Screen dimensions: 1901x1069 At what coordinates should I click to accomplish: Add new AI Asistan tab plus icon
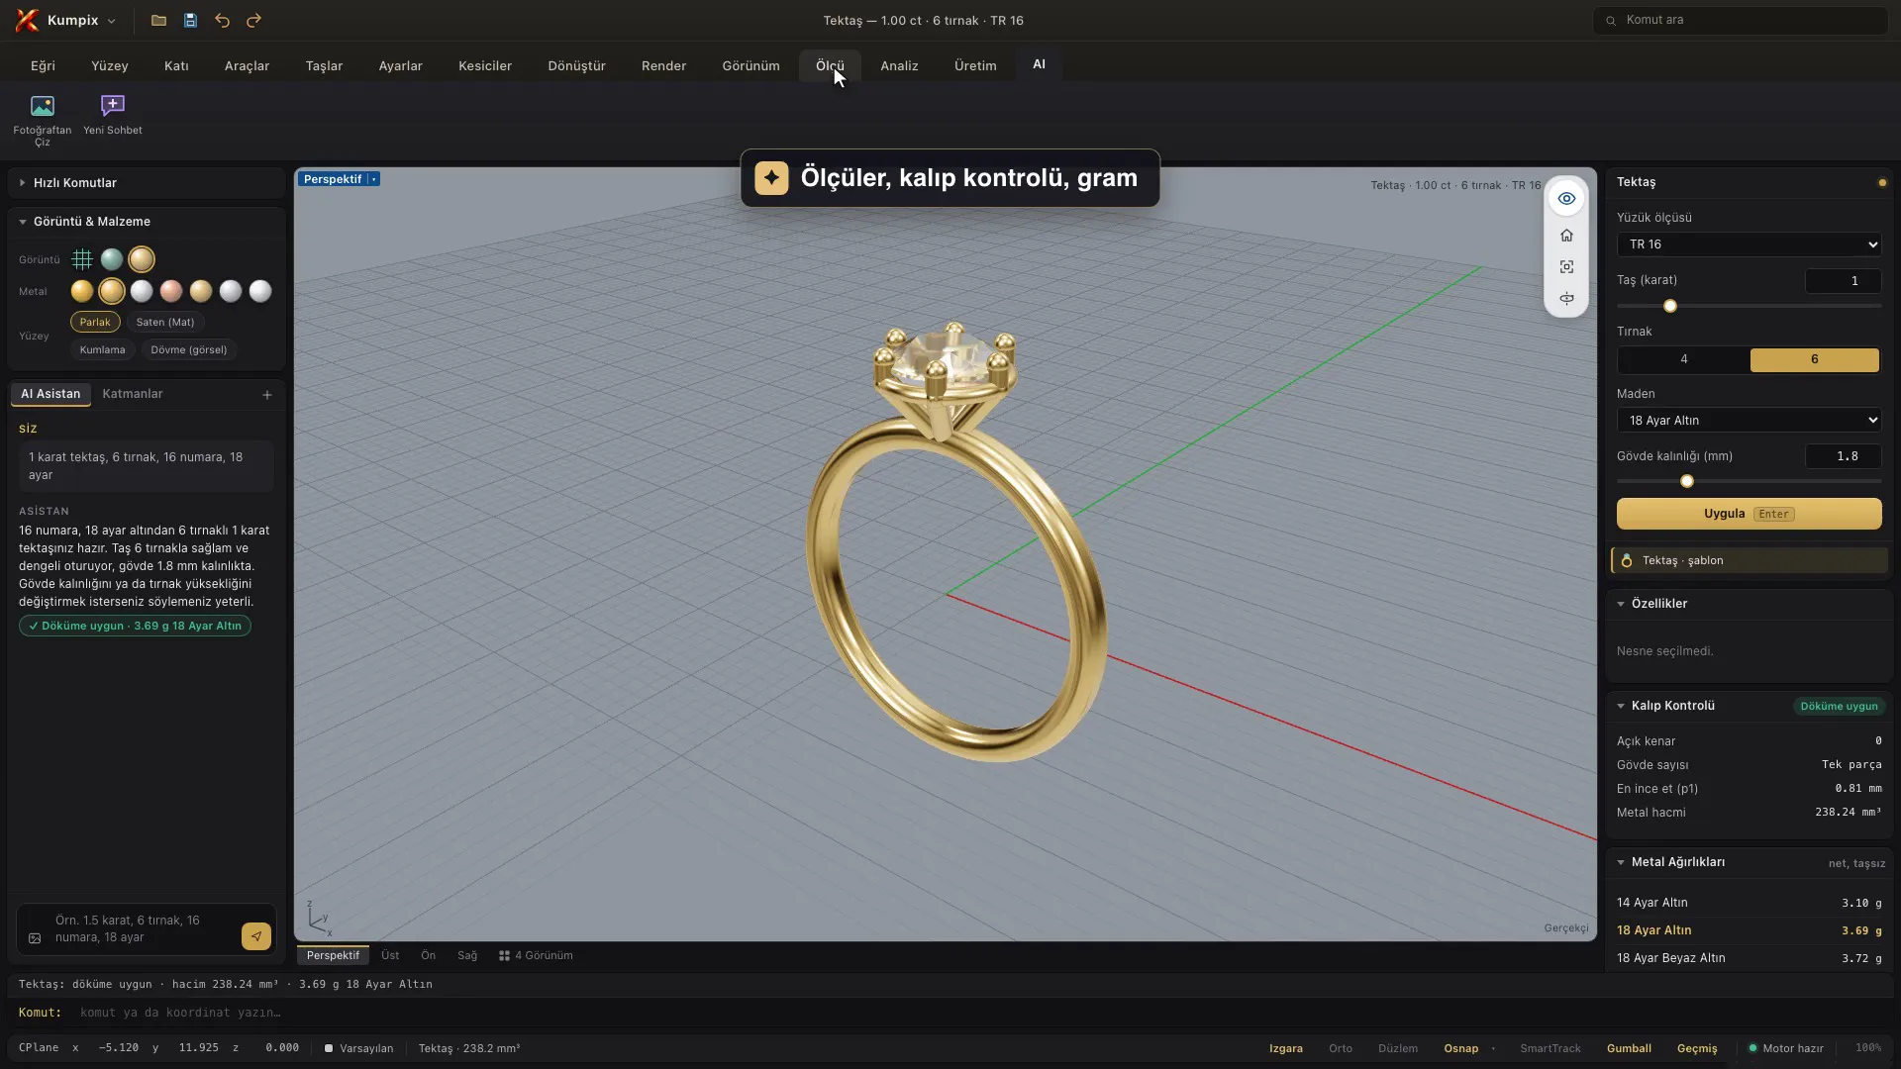coord(267,395)
